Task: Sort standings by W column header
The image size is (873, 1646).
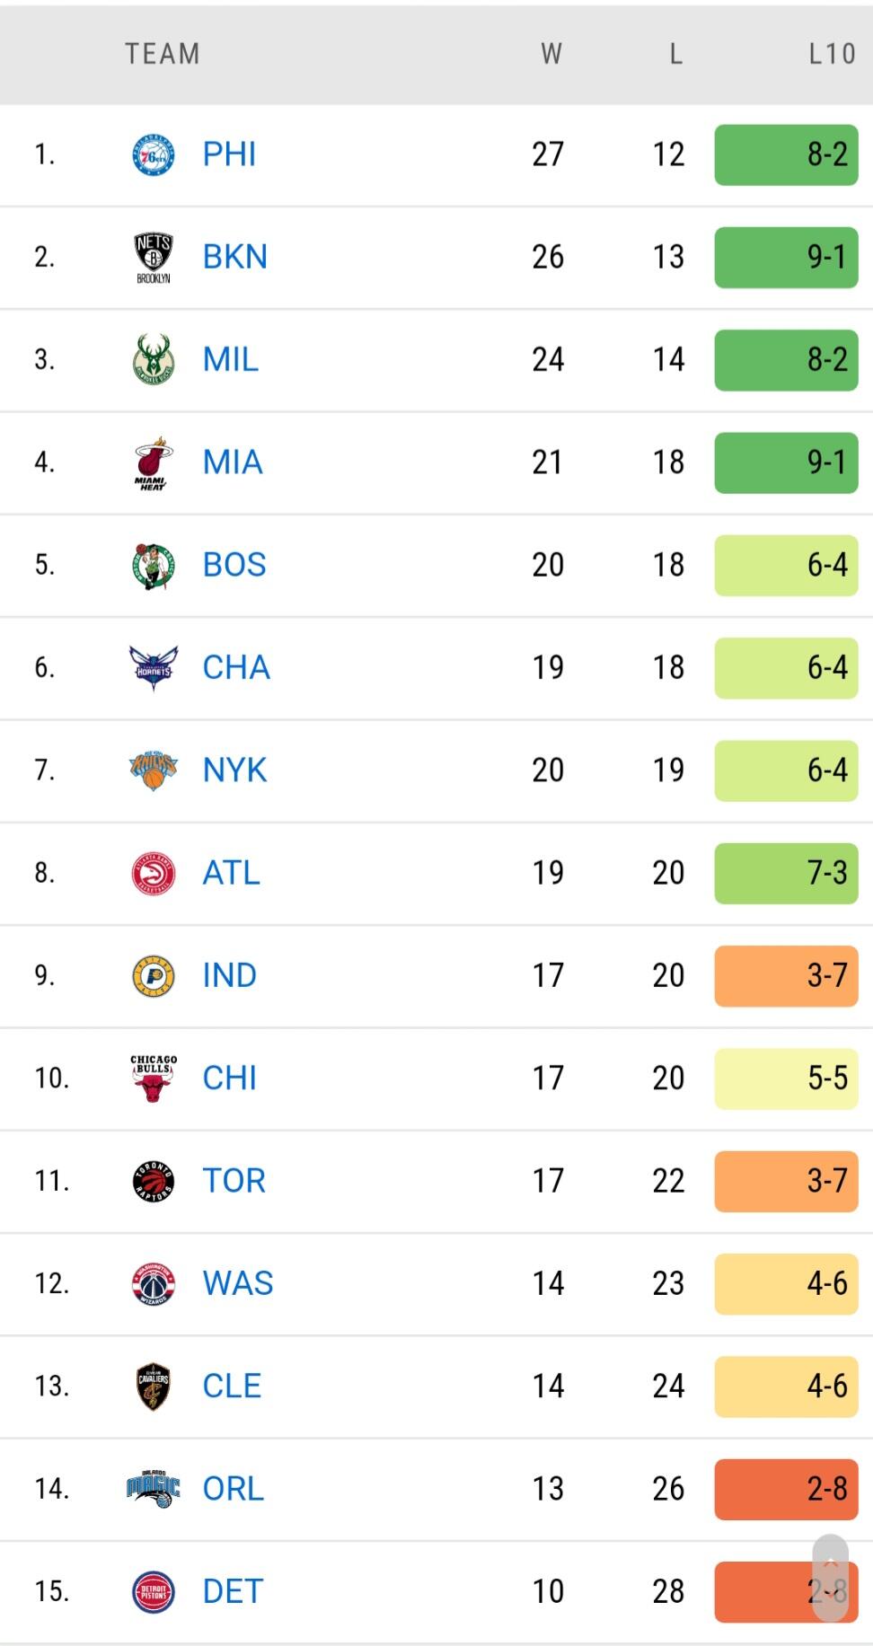Action: coord(551,54)
